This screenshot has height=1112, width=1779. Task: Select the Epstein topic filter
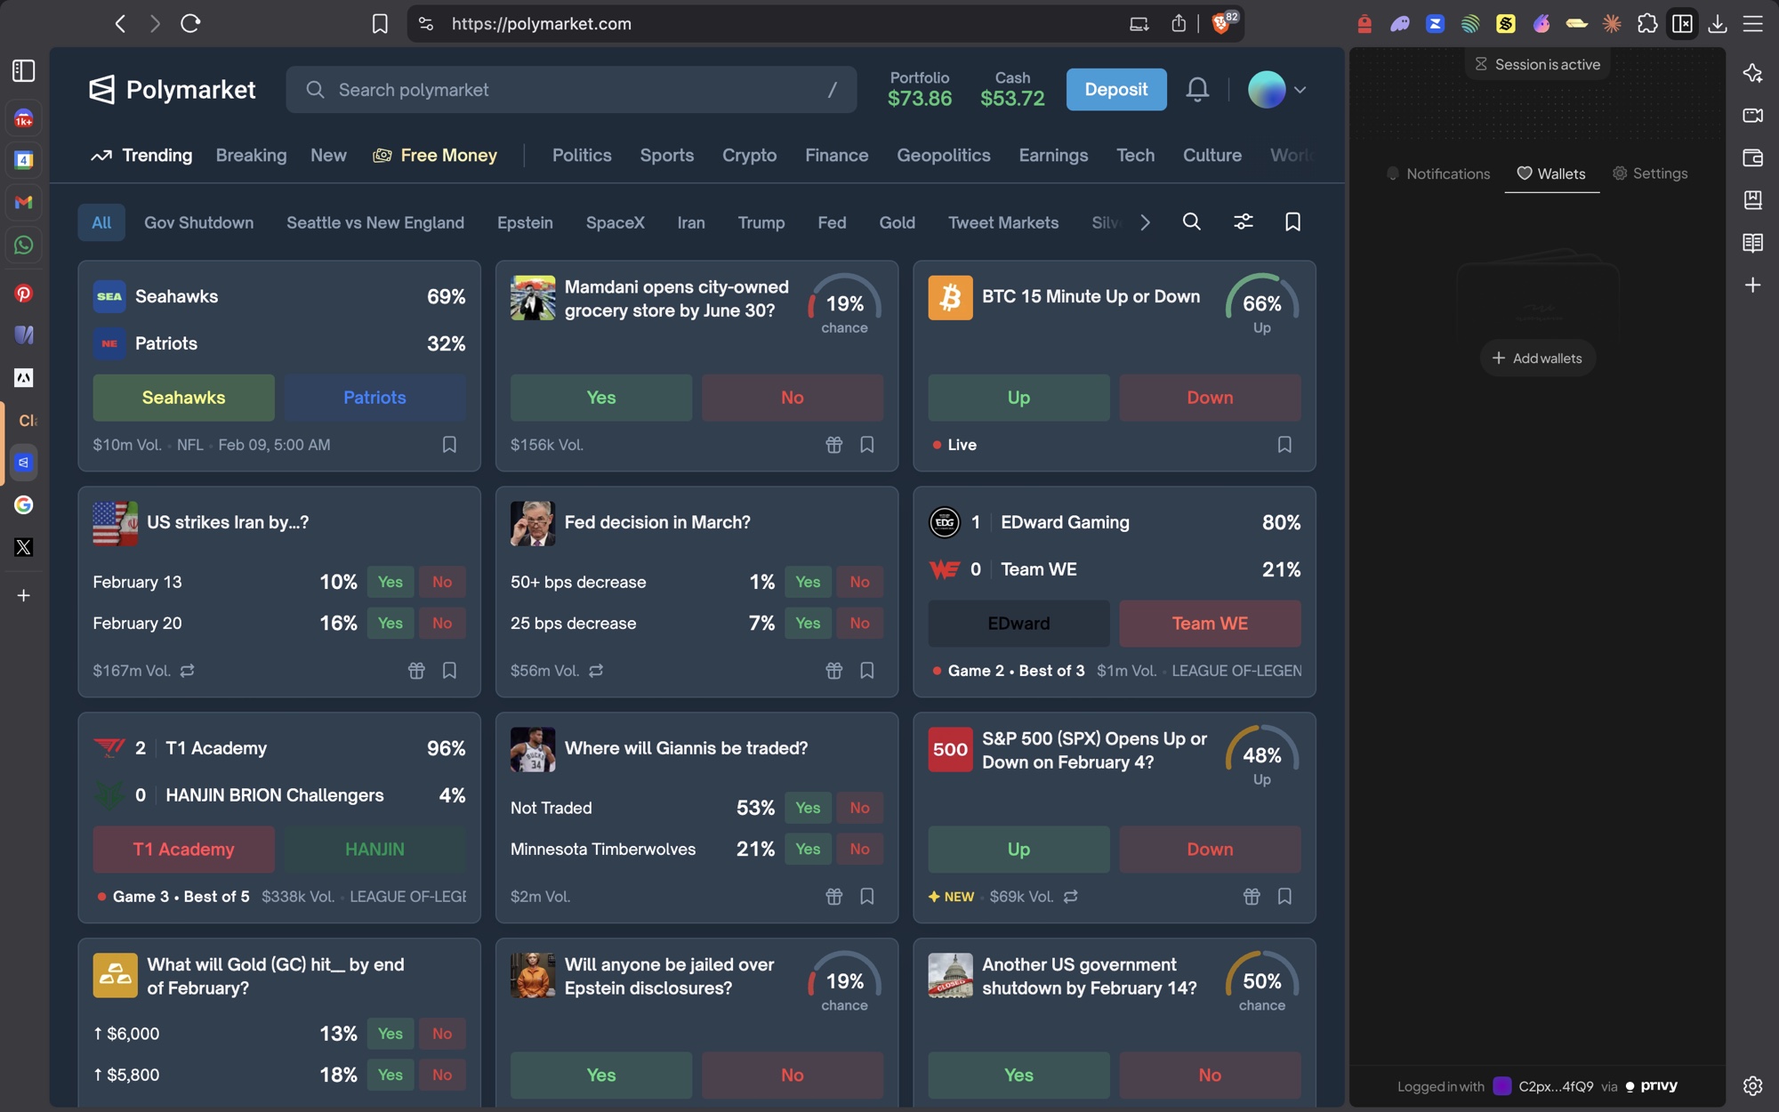tap(525, 222)
